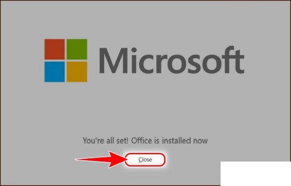Screen dimensions: 291x186
Task: Click the word "installed" in the message
Action: [x=177, y=141]
